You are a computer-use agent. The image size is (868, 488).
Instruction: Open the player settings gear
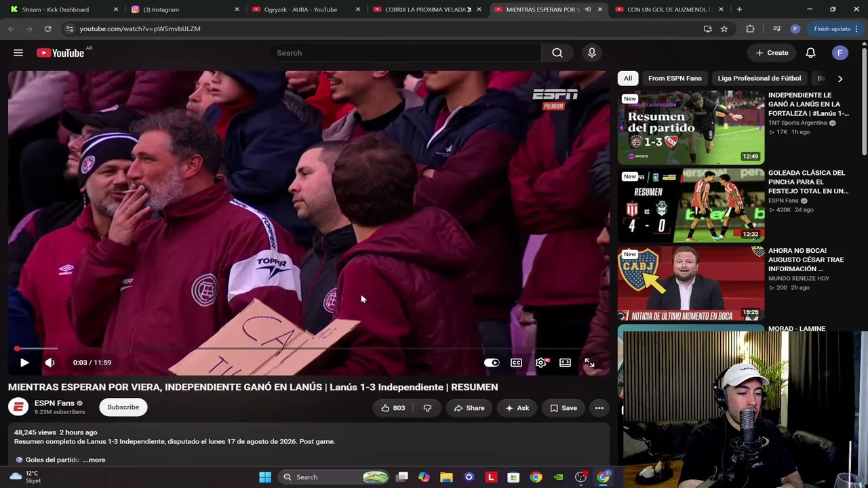[540, 363]
